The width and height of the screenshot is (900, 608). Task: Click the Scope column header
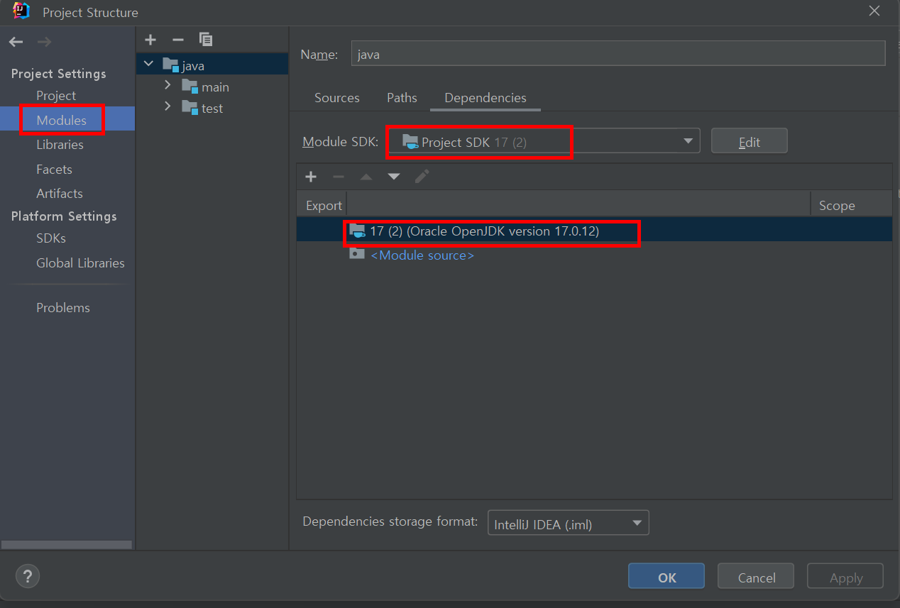coord(851,205)
